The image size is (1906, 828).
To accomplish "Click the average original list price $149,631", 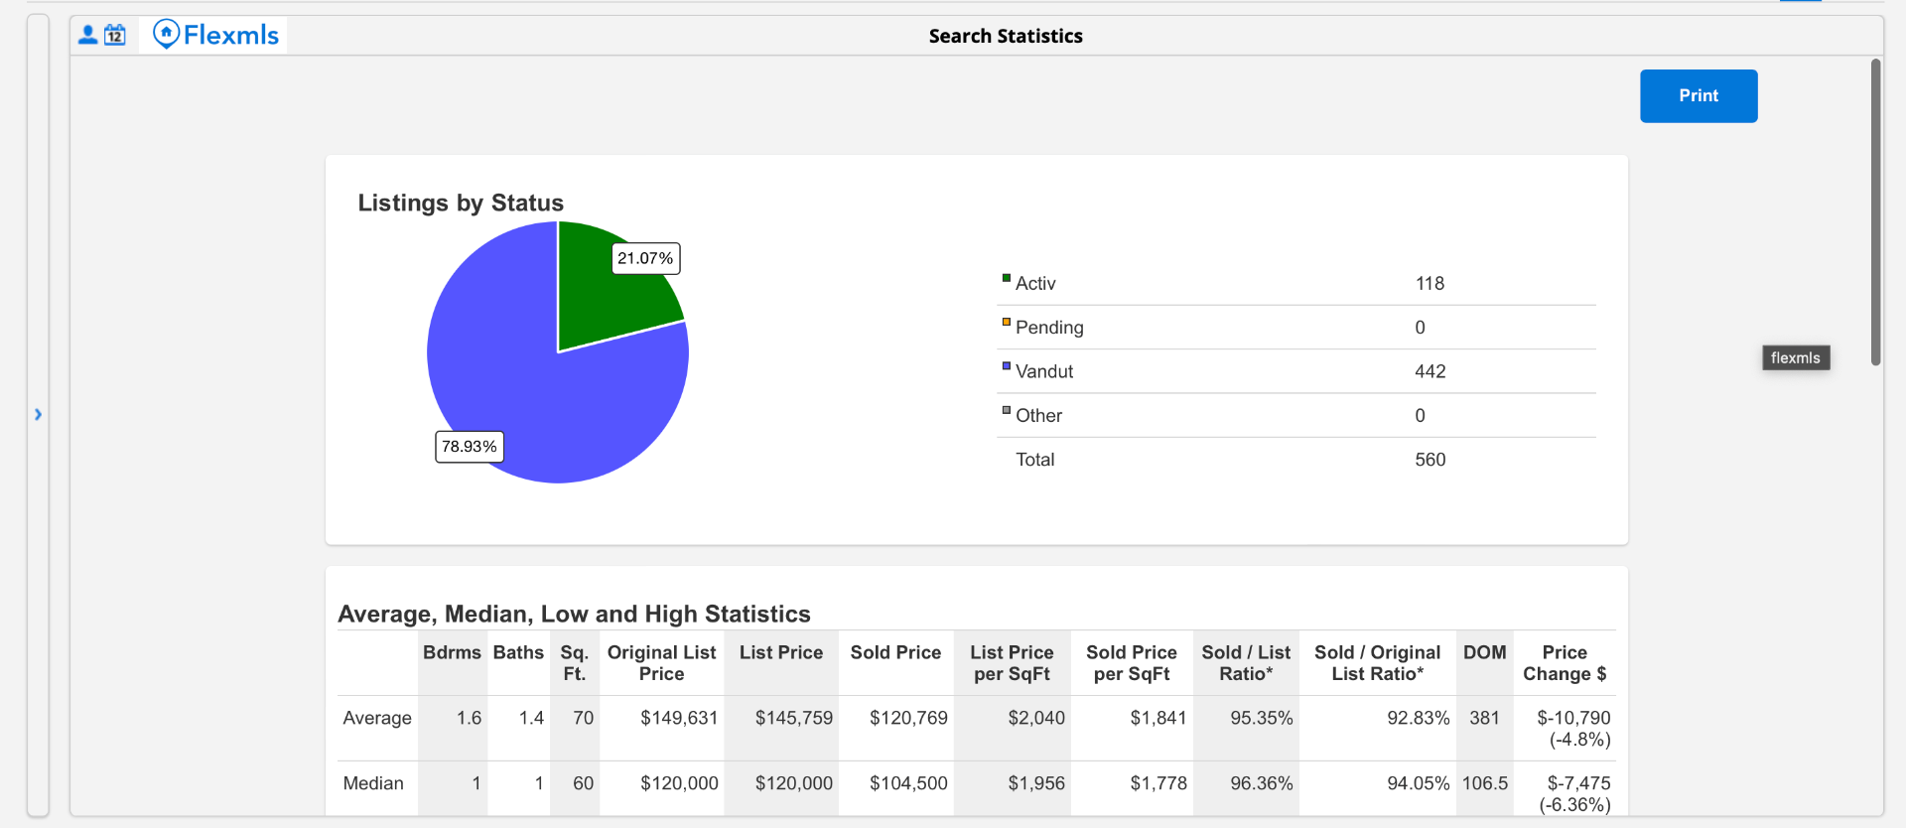I will click(x=679, y=718).
